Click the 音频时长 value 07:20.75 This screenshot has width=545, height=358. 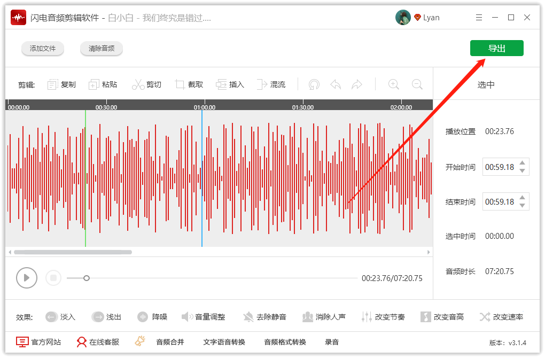(x=500, y=271)
